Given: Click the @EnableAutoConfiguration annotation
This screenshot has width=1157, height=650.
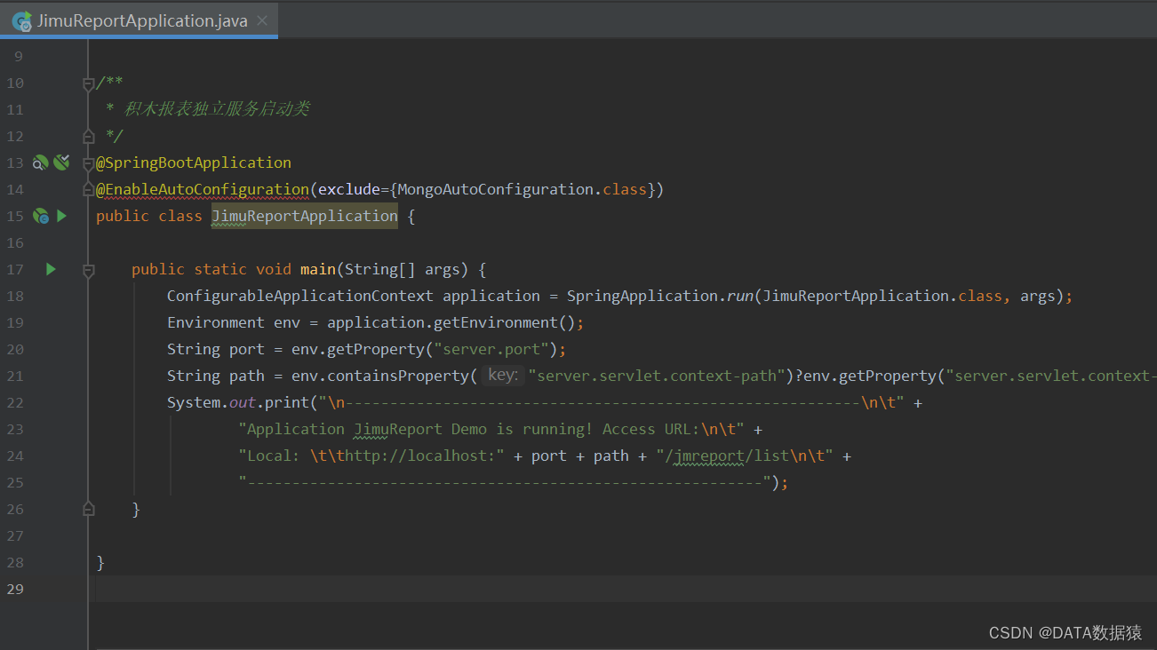Looking at the screenshot, I should (203, 189).
